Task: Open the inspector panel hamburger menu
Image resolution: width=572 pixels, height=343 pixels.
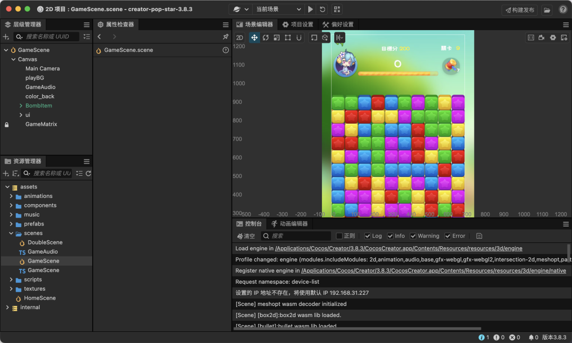Action: [226, 25]
